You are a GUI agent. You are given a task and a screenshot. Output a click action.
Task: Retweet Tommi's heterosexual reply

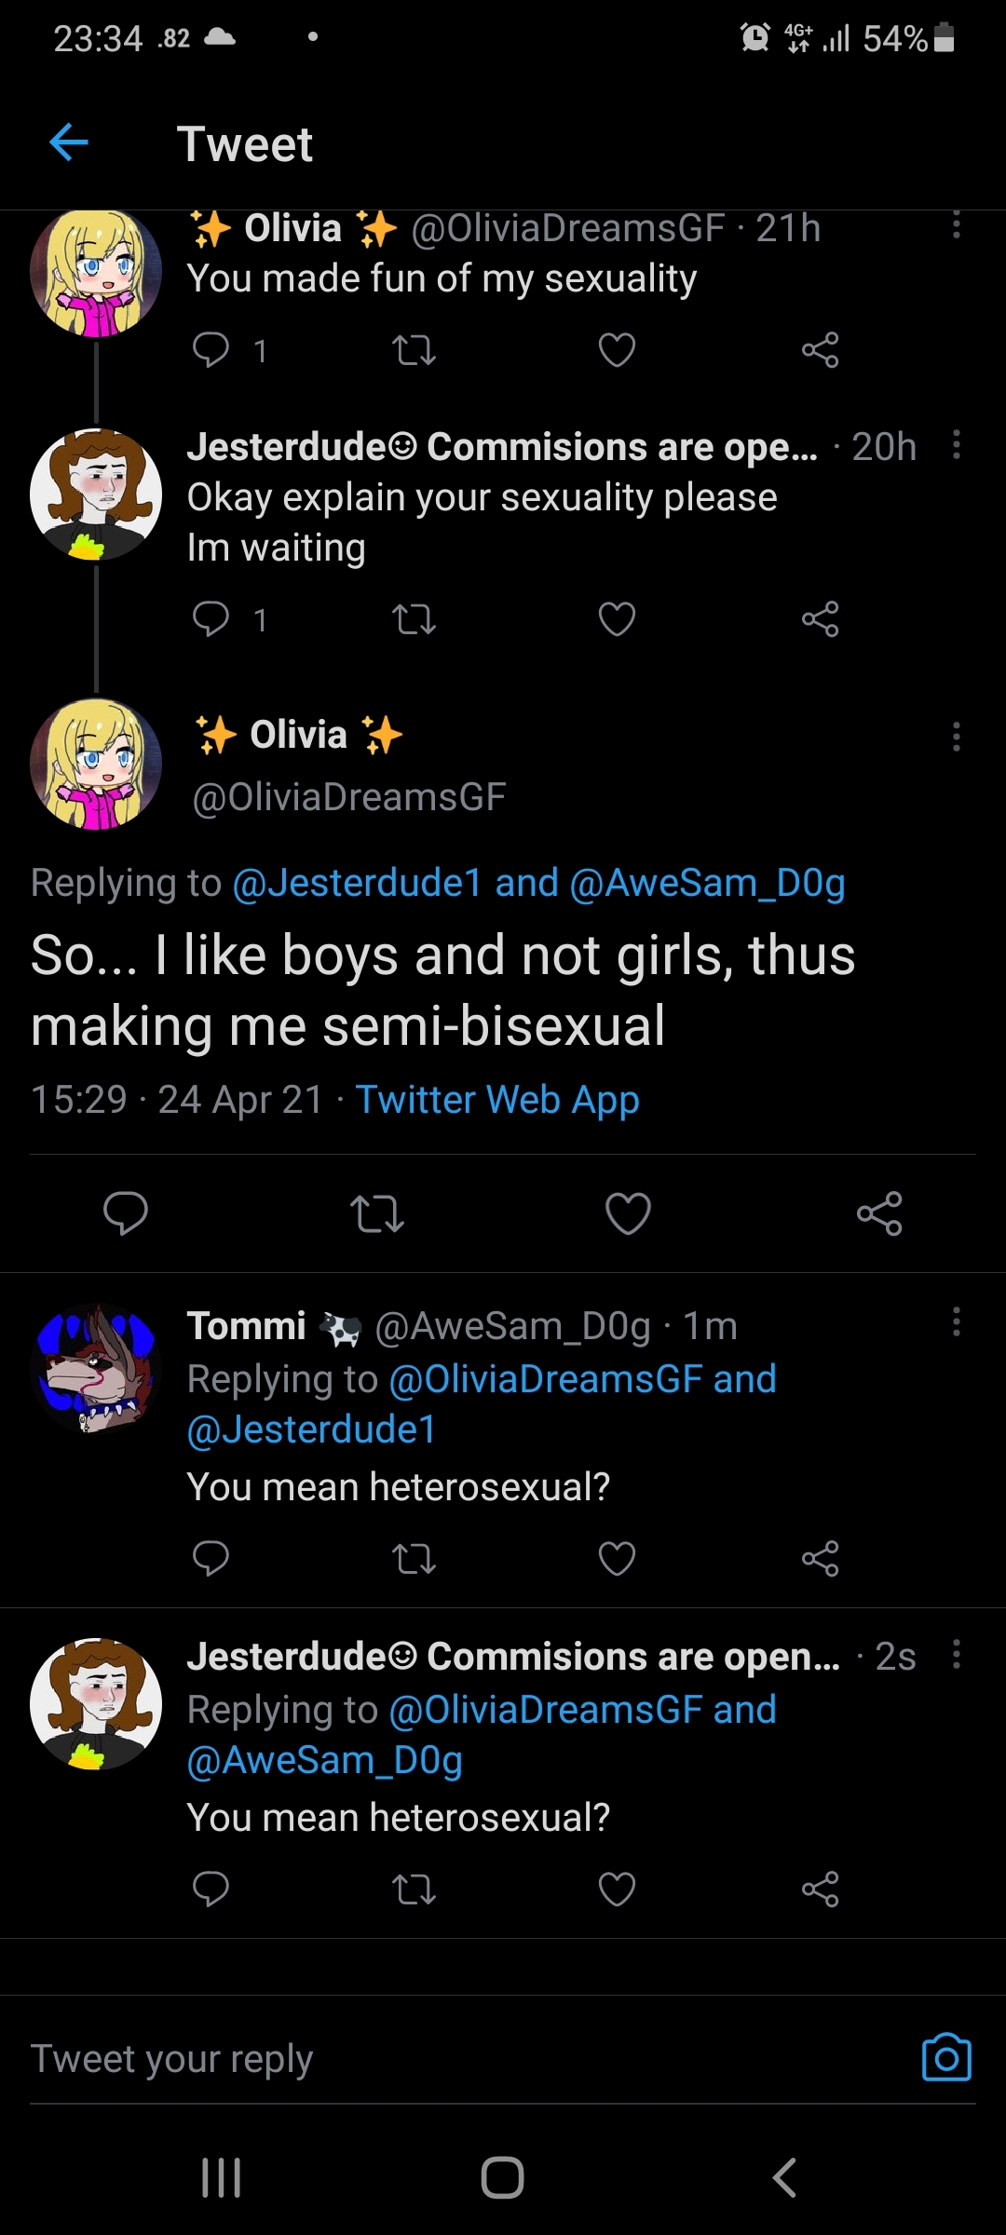[x=414, y=1558]
